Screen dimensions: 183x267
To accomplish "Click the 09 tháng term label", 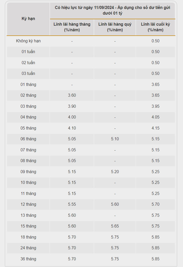I will (28, 172).
